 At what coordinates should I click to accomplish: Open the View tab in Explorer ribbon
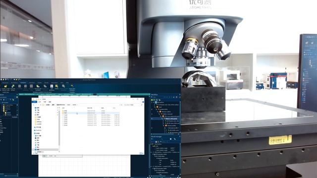coord(50,102)
